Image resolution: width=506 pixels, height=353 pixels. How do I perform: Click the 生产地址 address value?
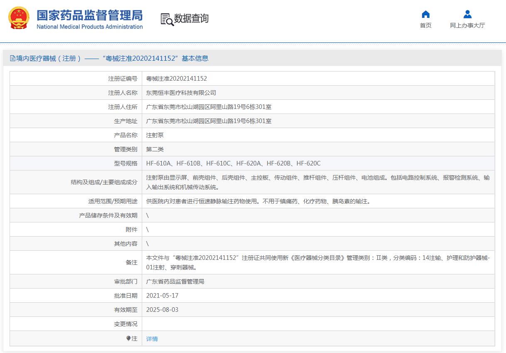(209, 121)
